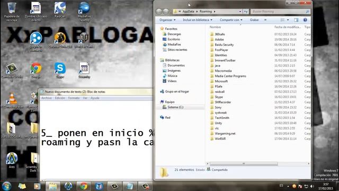This screenshot has height=191, width=339.
Task: Select the 360safe folder
Action: tap(220, 34)
